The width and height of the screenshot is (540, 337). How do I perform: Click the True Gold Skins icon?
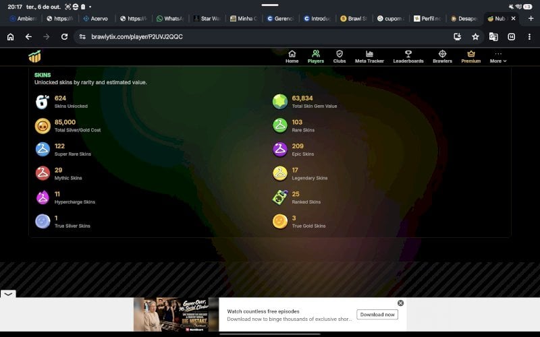click(280, 222)
